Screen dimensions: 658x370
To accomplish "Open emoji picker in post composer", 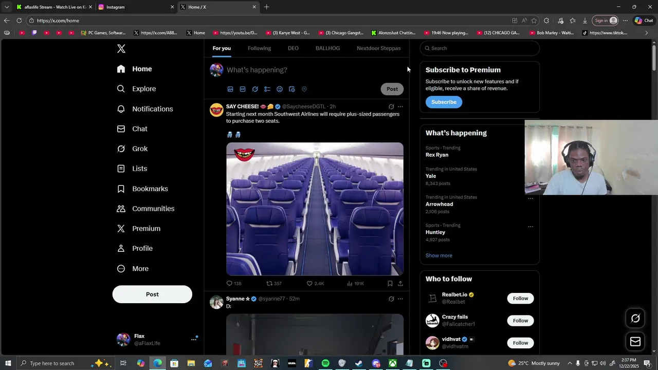I will pos(280,89).
